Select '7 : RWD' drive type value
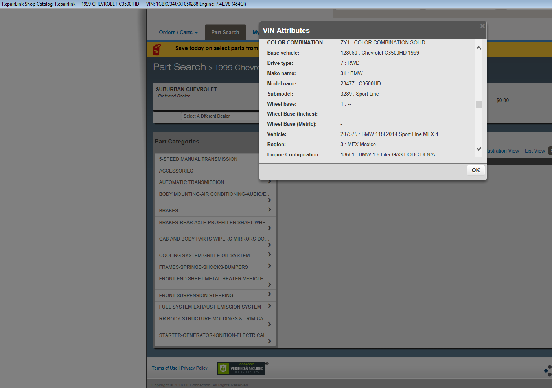Screen dimensions: 552x388 (350, 63)
